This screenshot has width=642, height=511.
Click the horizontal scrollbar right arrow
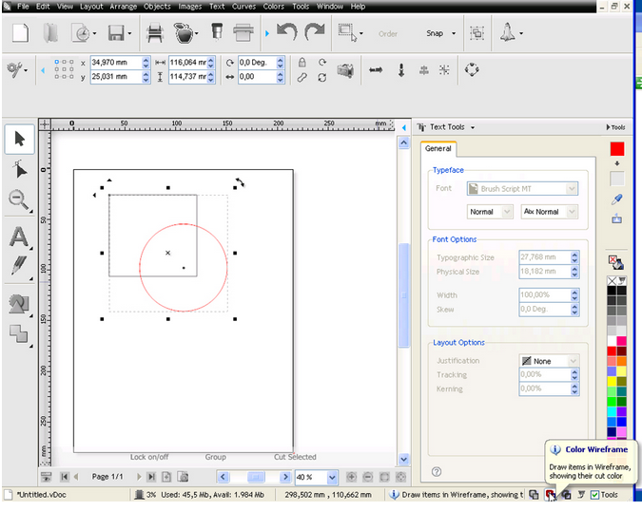[x=285, y=477]
